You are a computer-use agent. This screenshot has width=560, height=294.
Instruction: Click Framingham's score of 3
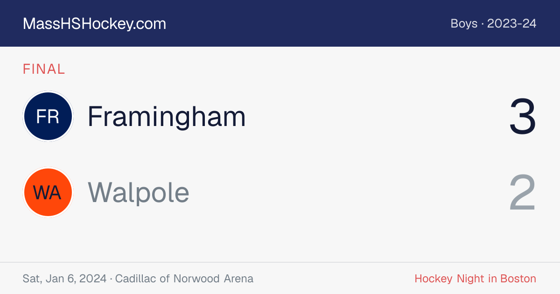(523, 117)
